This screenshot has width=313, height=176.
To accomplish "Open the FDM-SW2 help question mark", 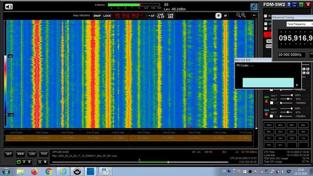I will [x=289, y=4].
